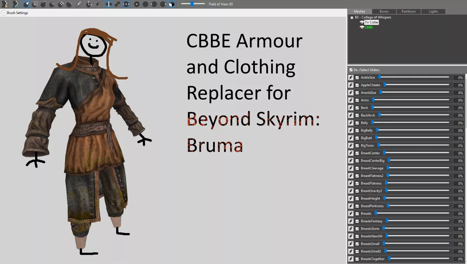467x264 pixels.
Task: Click the BreastsSmall2 slider label
Action: coord(371,251)
